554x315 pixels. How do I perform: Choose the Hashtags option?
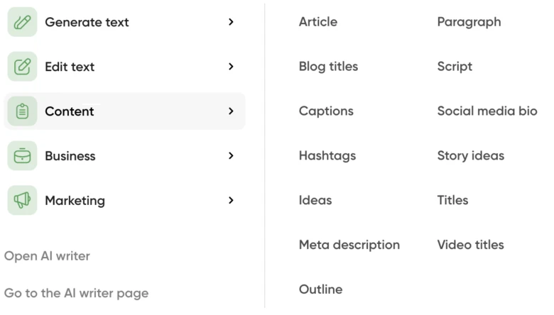[x=327, y=156]
